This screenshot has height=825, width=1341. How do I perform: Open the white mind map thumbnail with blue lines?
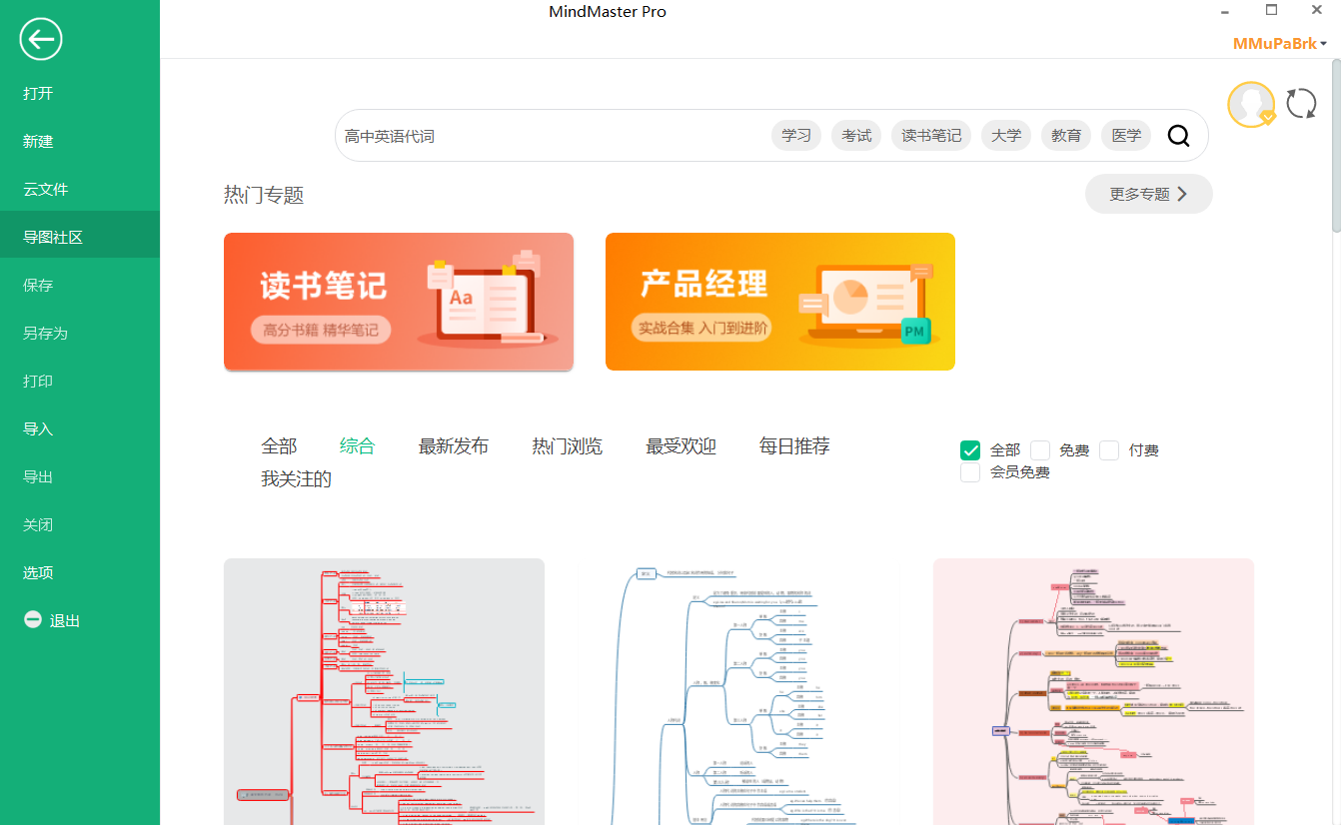(x=739, y=691)
